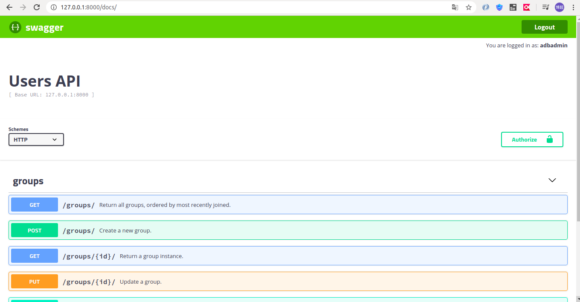Click 'Return all groups, ordered by most recently joined.'
Screen dimensions: 580x302
[x=165, y=205]
